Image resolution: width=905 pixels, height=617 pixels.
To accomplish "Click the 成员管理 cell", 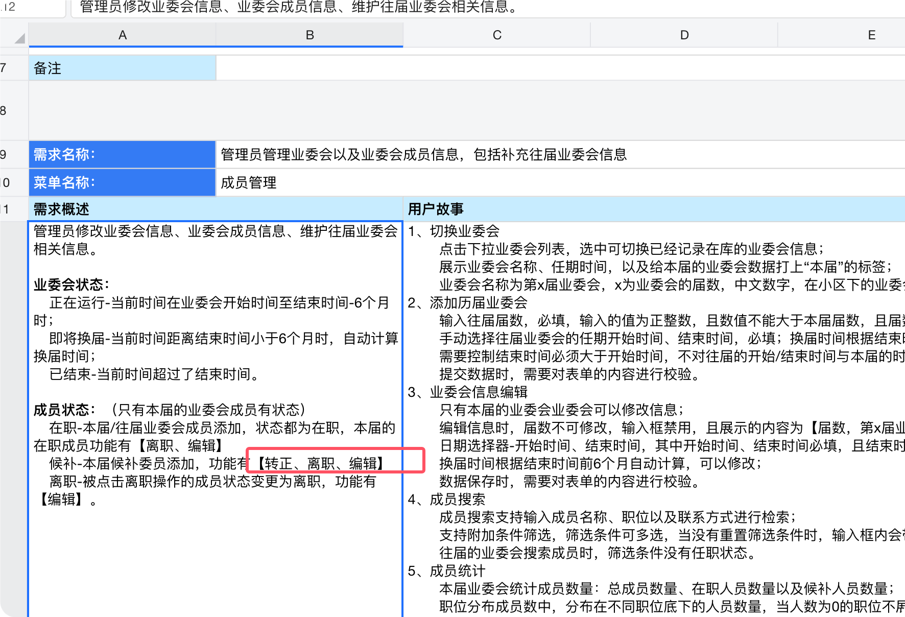I will coord(309,183).
